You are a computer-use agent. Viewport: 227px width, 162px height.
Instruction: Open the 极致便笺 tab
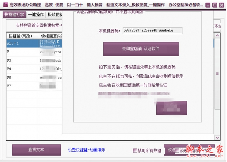click(54, 14)
